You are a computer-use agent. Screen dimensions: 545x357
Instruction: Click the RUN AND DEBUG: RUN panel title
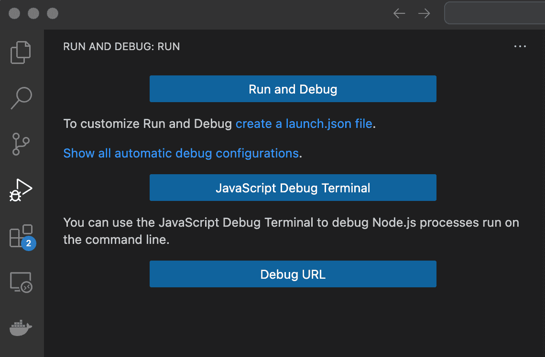121,46
